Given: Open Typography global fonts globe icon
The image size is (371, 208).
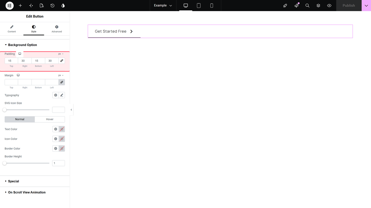Looking at the screenshot, I should [56, 95].
